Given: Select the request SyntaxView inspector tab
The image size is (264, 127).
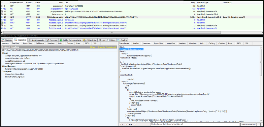Looking at the screenshot, I should pos(27,44).
